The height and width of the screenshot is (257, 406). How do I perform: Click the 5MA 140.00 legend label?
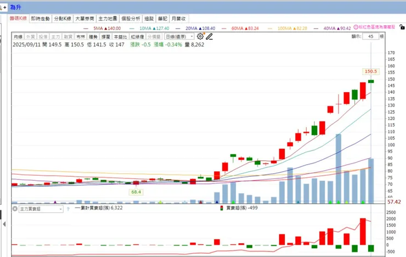107,28
